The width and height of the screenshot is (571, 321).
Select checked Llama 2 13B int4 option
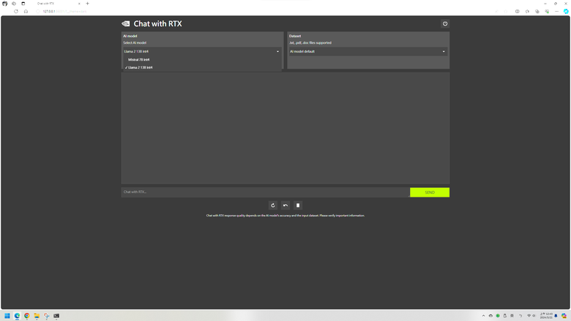202,67
